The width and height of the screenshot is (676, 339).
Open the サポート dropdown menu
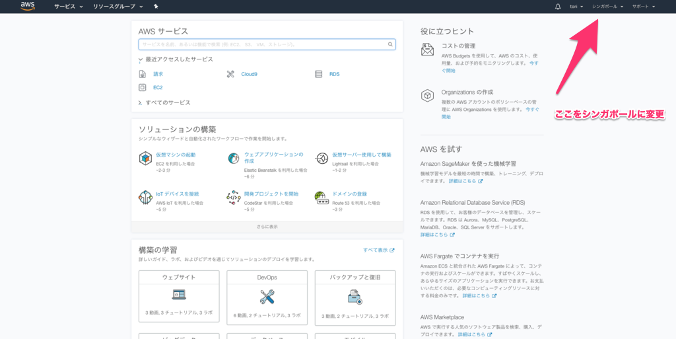click(x=644, y=7)
